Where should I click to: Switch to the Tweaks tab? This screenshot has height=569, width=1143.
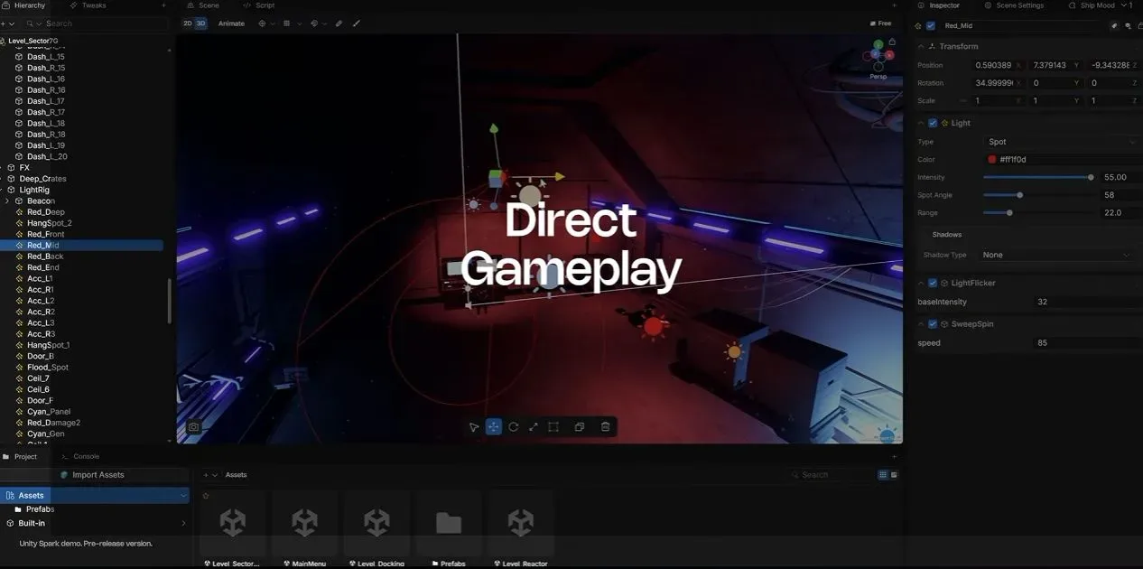tap(88, 5)
